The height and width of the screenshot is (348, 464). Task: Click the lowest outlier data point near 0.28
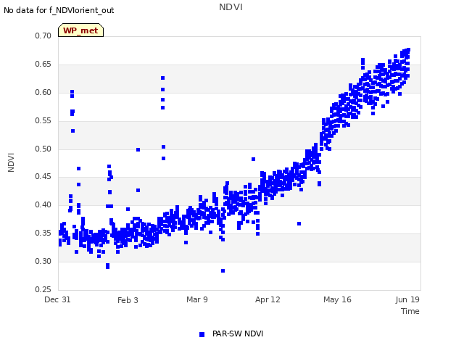click(x=223, y=270)
